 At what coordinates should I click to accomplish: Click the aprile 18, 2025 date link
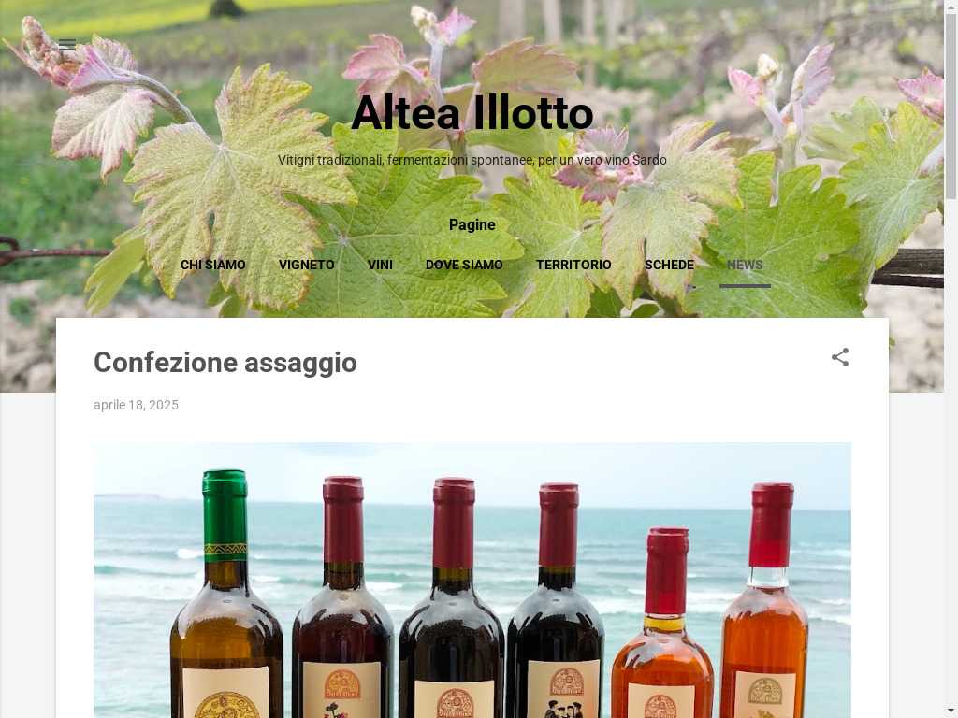pyautogui.click(x=136, y=406)
